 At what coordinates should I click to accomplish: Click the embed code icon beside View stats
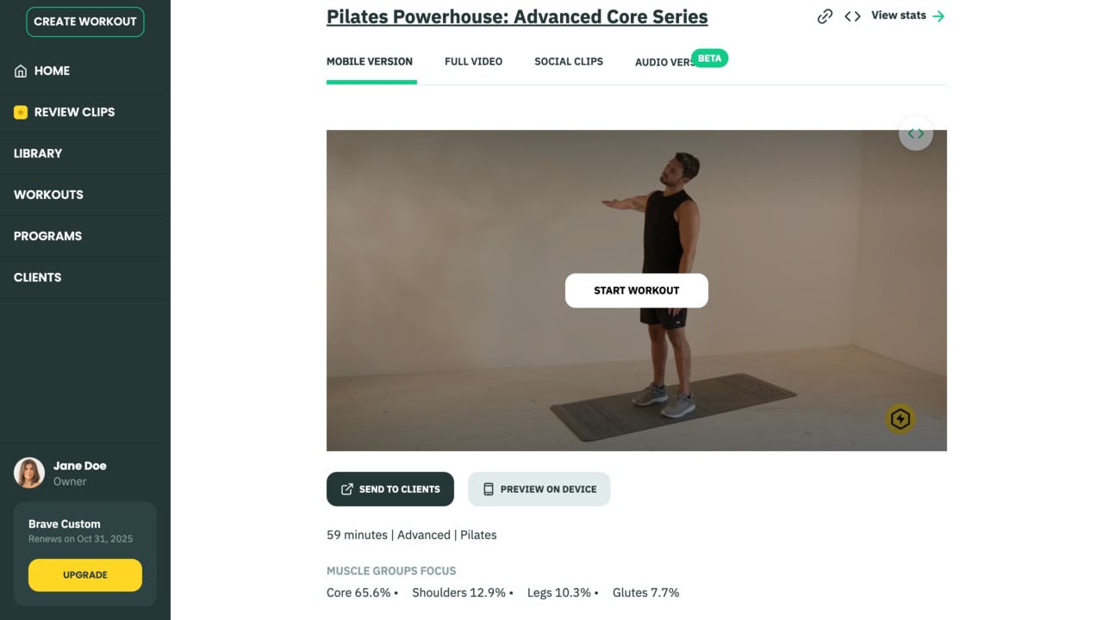[x=852, y=16]
